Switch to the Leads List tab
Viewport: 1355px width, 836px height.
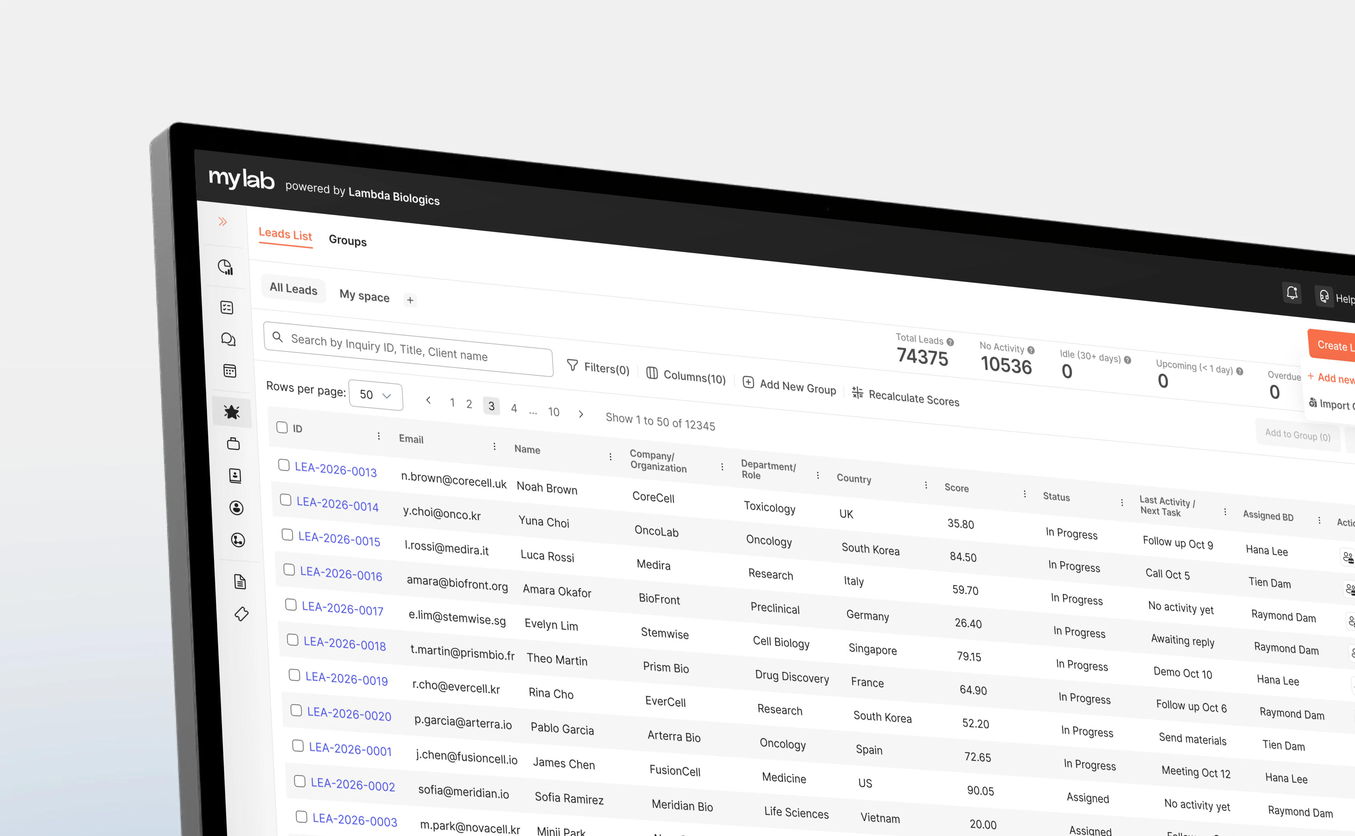[x=285, y=234]
